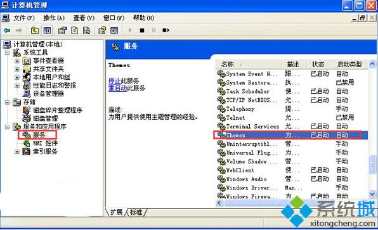This screenshot has height=230, width=378.
Task: Click the Export List toolbar icon
Action: [86, 30]
